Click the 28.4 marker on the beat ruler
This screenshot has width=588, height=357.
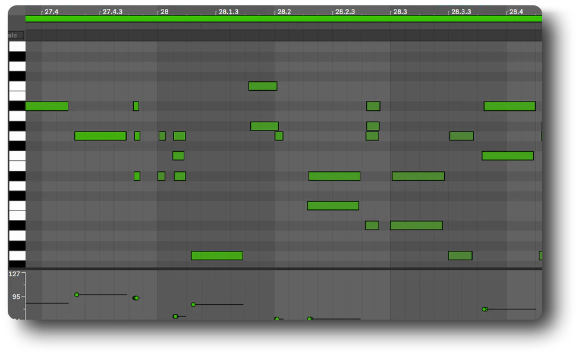click(516, 12)
